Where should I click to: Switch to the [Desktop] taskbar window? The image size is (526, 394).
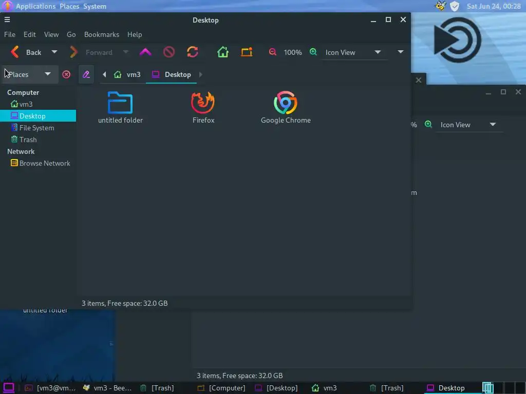(276, 388)
